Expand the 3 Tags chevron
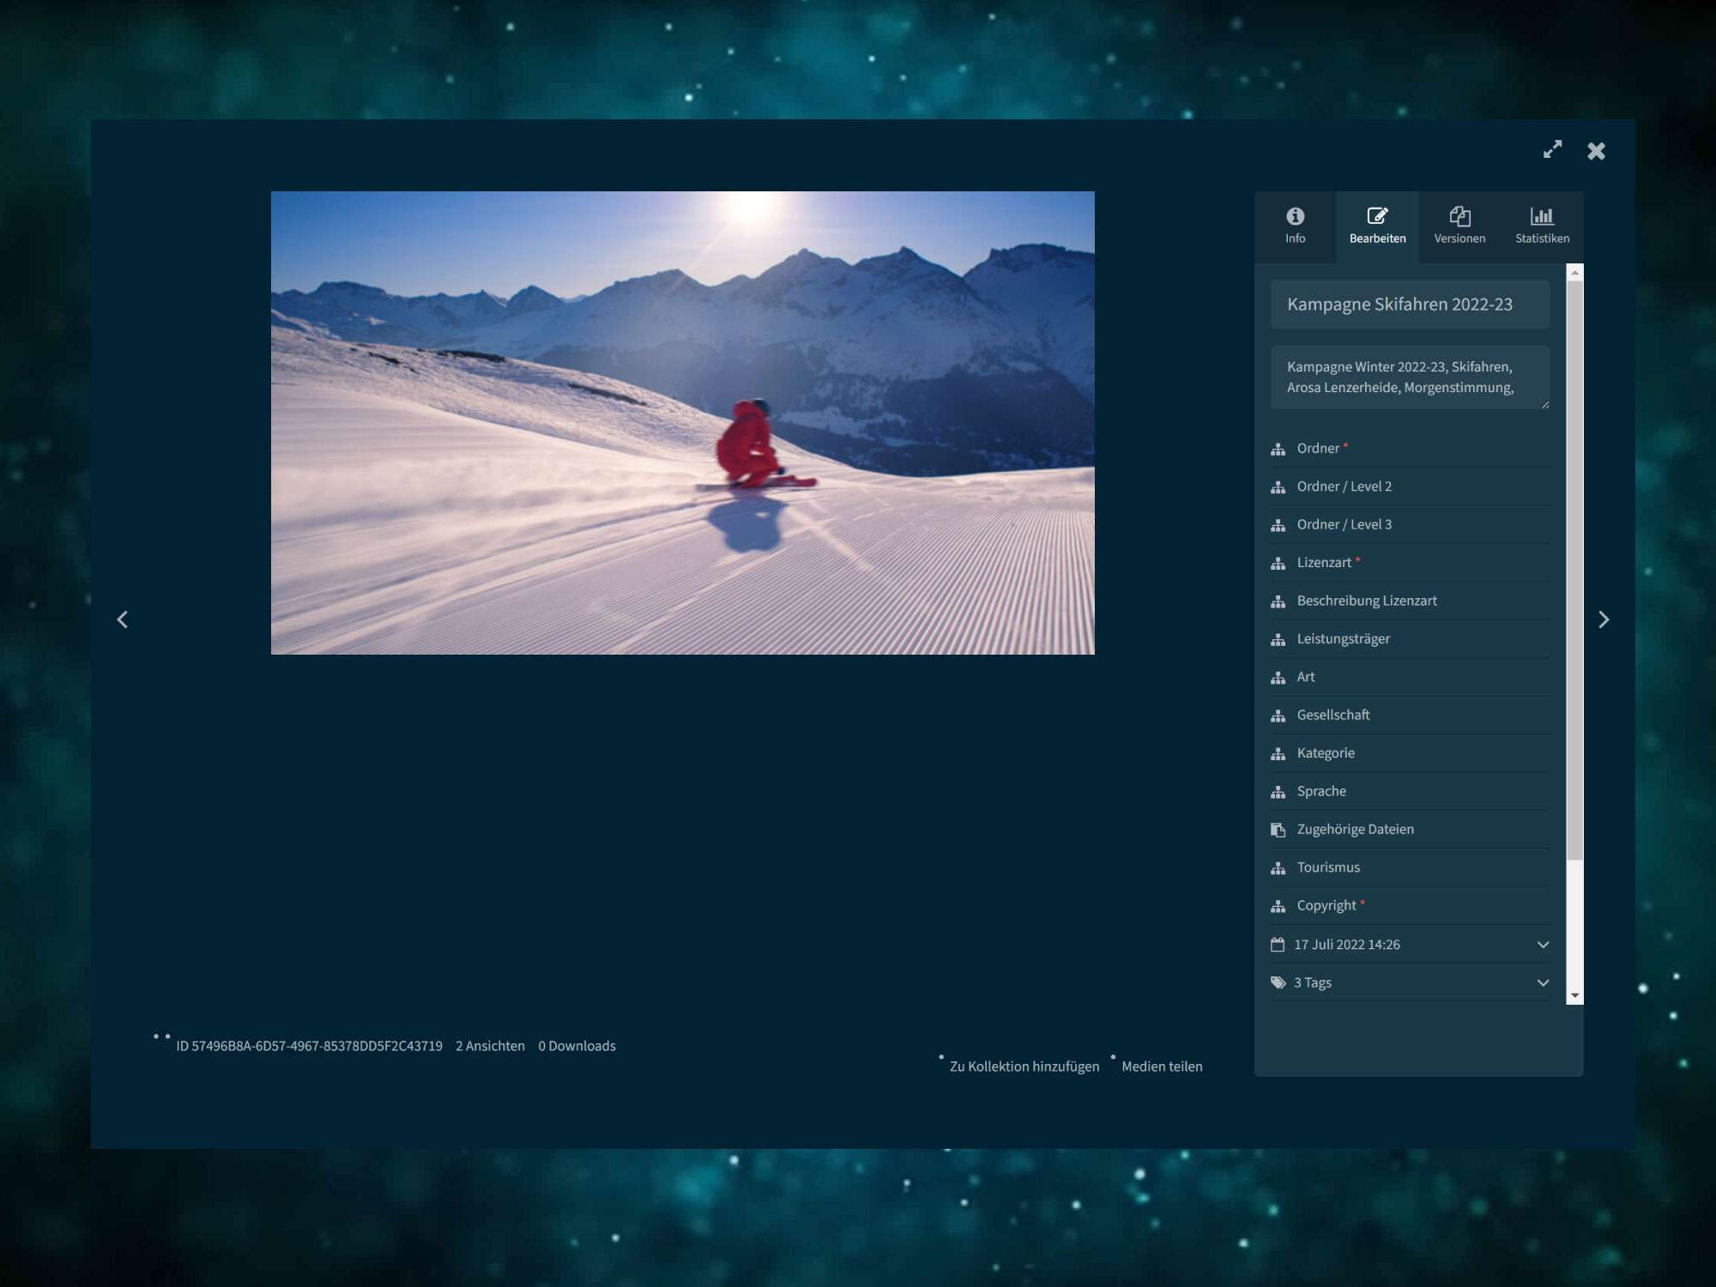This screenshot has width=1716, height=1287. pos(1542,983)
